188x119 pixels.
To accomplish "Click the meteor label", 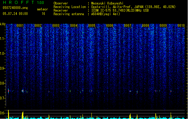I will pyautogui.click(x=42, y=9).
